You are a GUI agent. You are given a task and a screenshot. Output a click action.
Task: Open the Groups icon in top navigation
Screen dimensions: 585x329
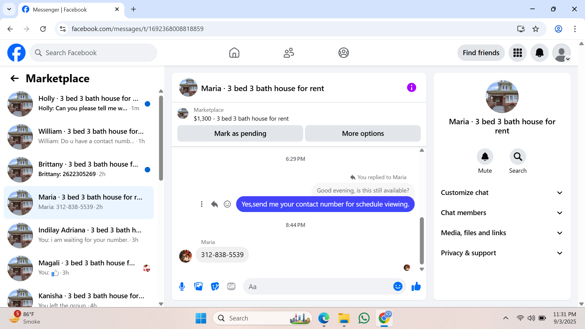click(343, 53)
